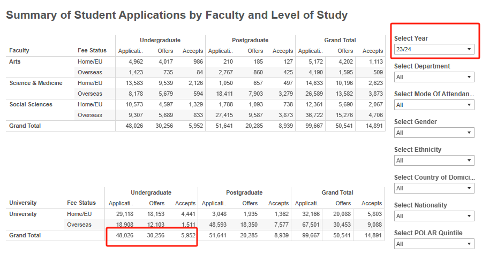482x255 pixels.
Task: Expand the Select Gender filter dropdown
Action: (x=434, y=133)
